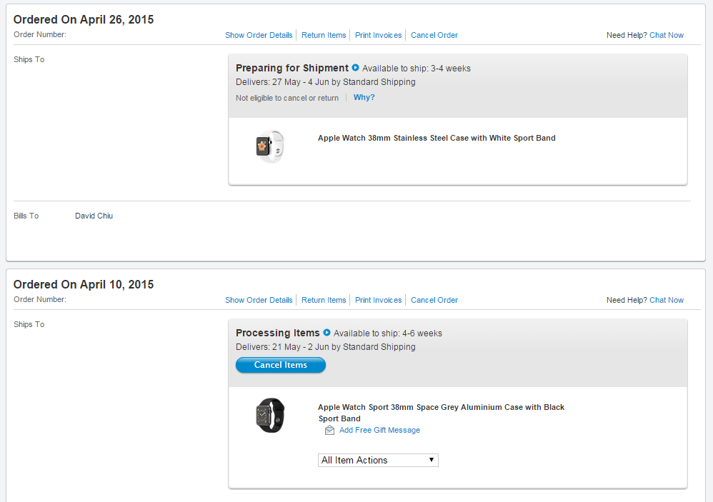Viewport: 713px width, 502px height.
Task: Click Return Items for April 26 order
Action: (324, 35)
